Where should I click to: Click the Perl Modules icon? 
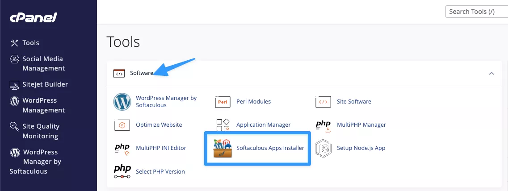coord(223,102)
